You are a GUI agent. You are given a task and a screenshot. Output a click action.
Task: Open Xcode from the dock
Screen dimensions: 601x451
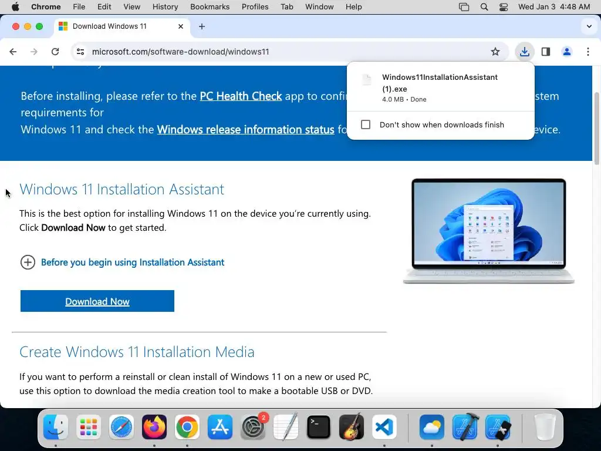click(x=465, y=427)
